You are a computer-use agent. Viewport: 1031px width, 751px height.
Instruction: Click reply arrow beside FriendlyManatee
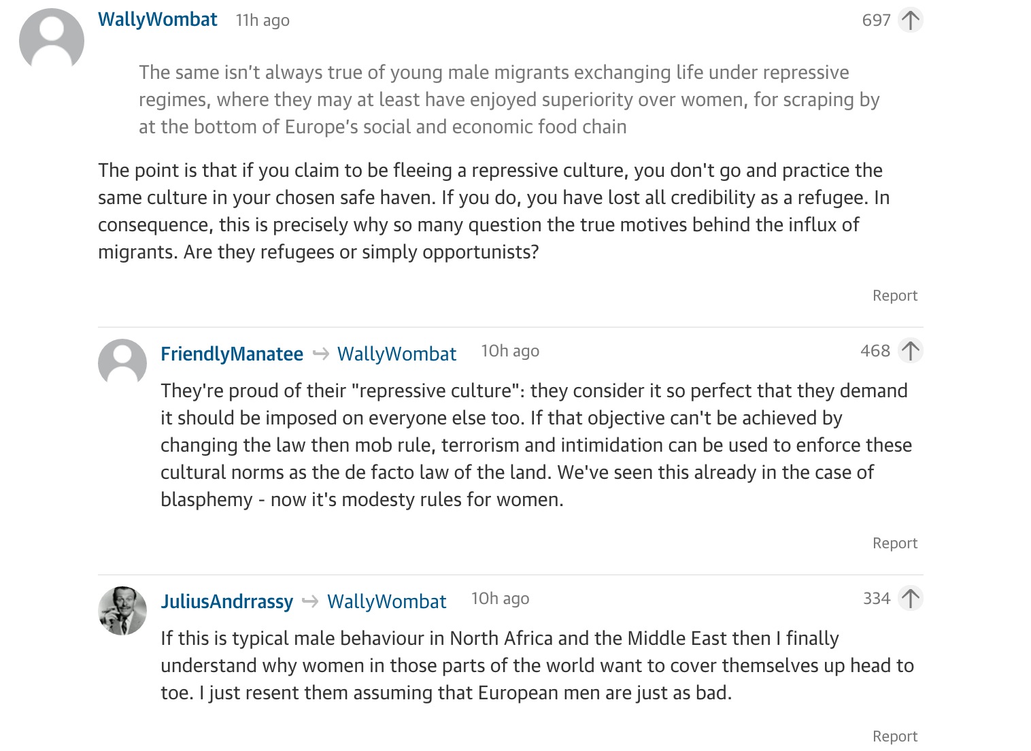(320, 354)
